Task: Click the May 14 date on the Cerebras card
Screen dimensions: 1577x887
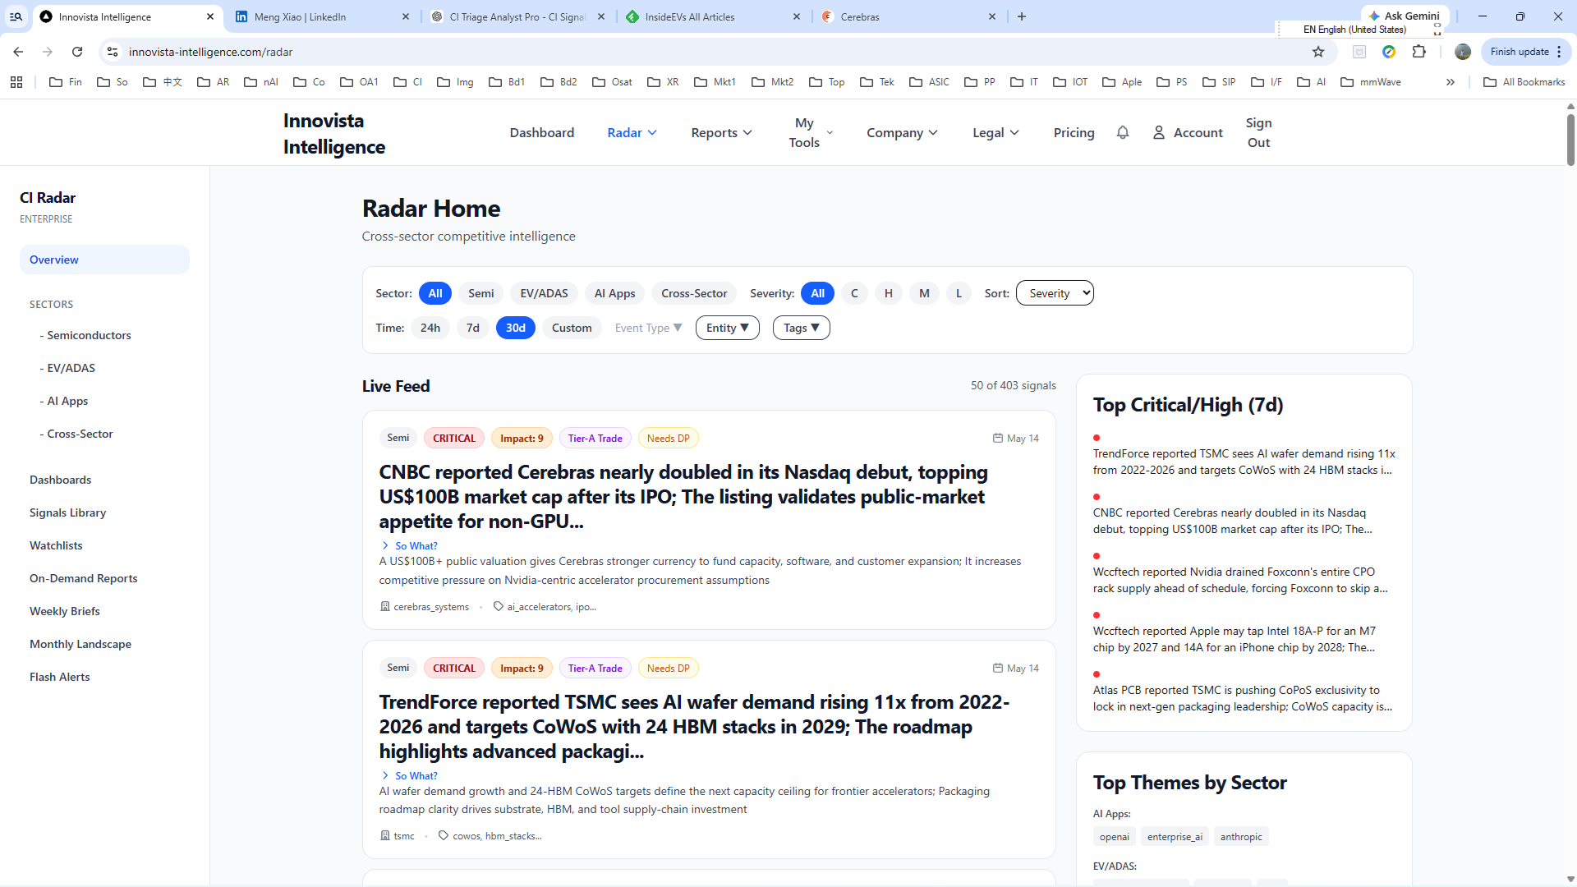Action: pyautogui.click(x=1016, y=439)
